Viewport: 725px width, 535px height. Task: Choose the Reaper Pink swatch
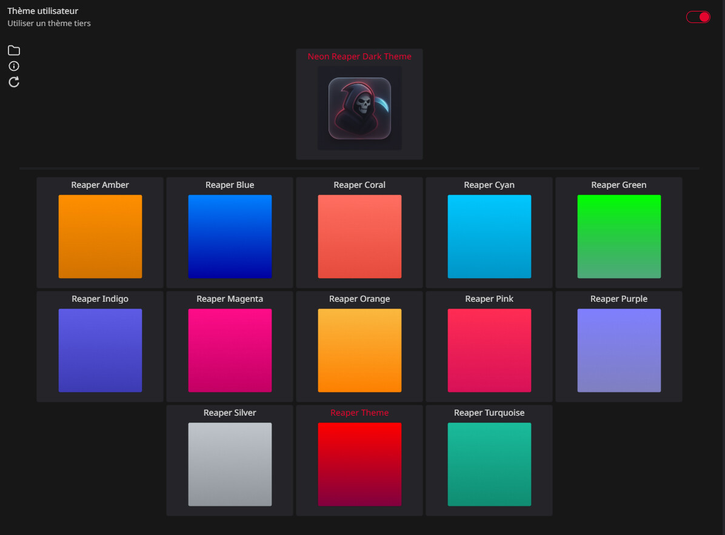489,350
